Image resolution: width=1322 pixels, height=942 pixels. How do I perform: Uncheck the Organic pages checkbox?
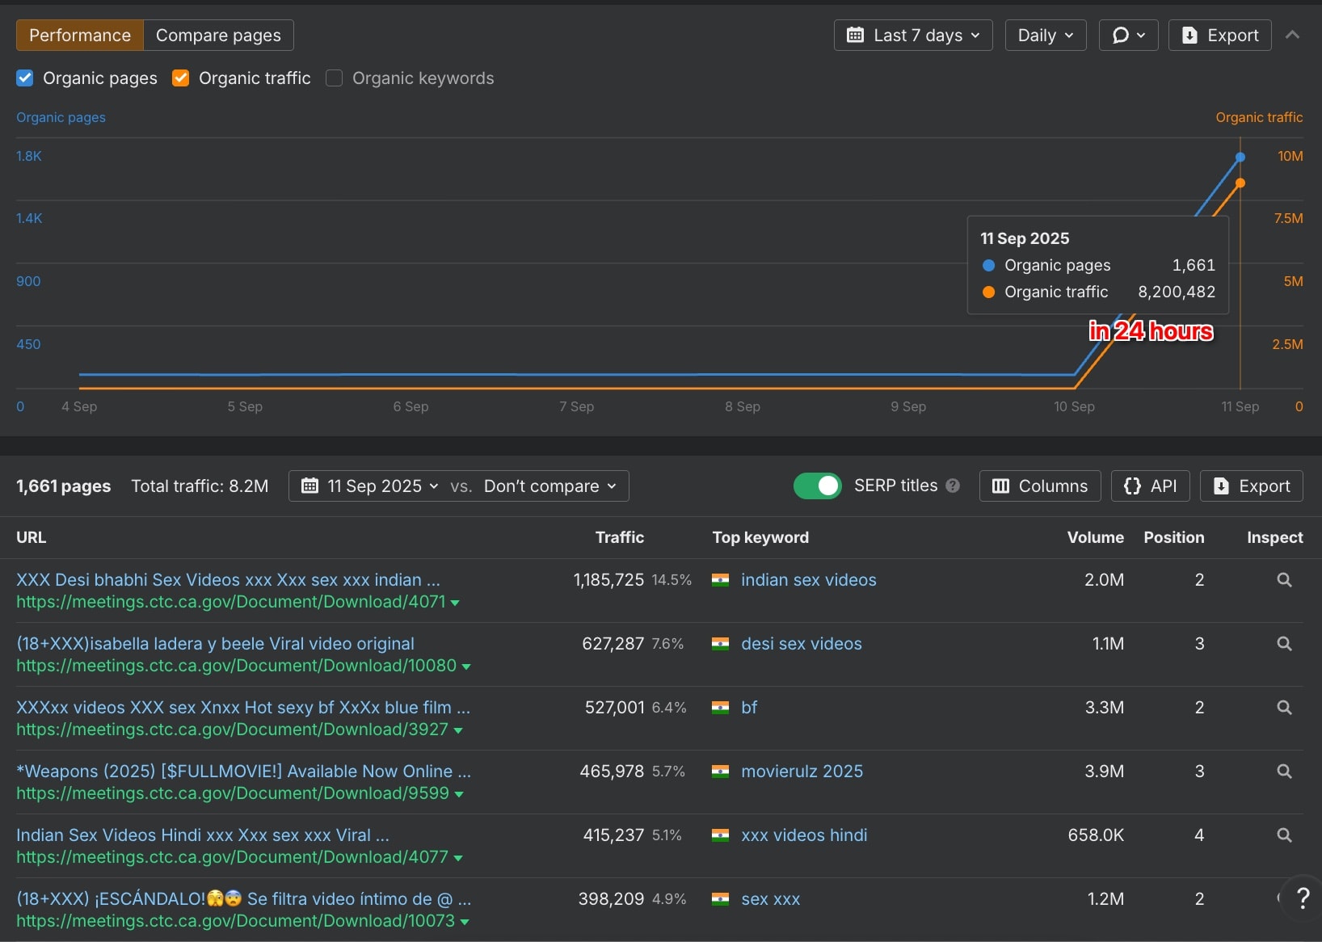[25, 78]
